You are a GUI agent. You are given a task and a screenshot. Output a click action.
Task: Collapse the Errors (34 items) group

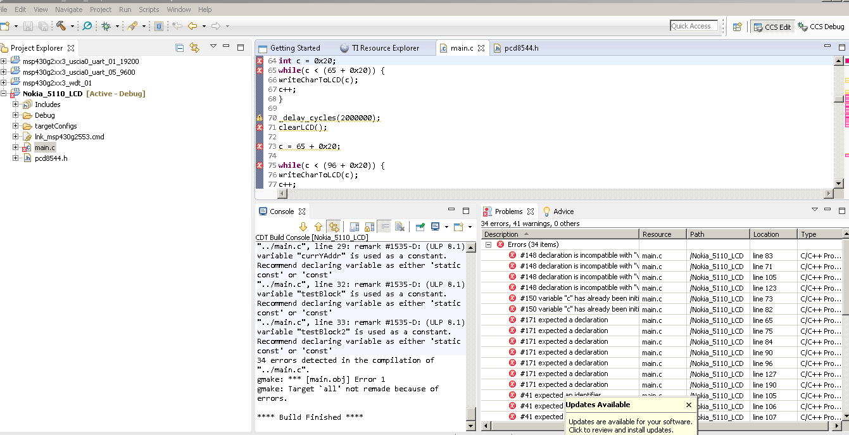(x=488, y=244)
